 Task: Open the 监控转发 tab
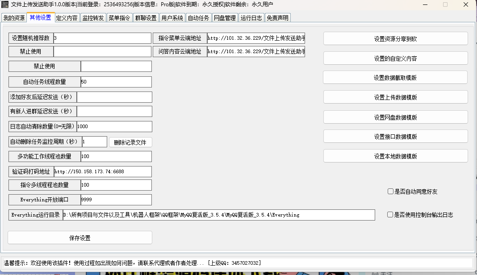(x=93, y=18)
